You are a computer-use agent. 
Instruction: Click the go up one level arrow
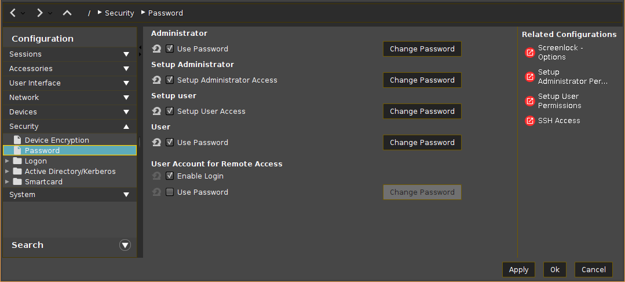[67, 13]
